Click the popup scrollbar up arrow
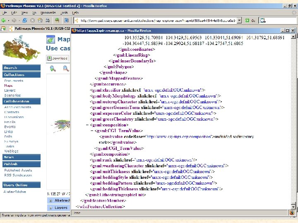Screen dimensions: 298x223 click(x=293, y=36)
